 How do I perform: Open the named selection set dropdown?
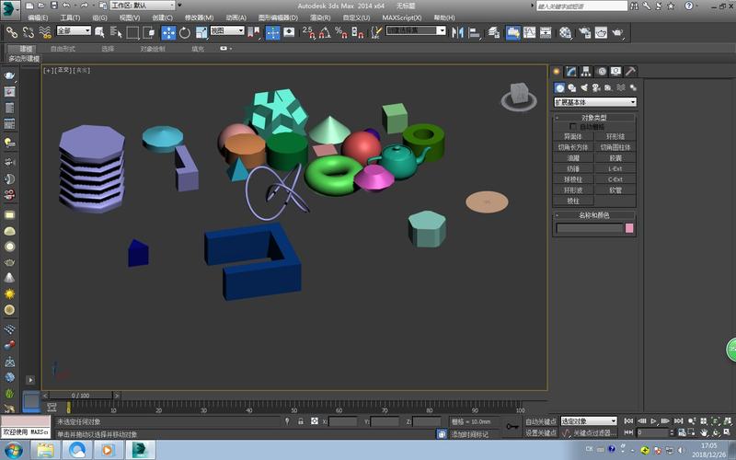pyautogui.click(x=416, y=30)
